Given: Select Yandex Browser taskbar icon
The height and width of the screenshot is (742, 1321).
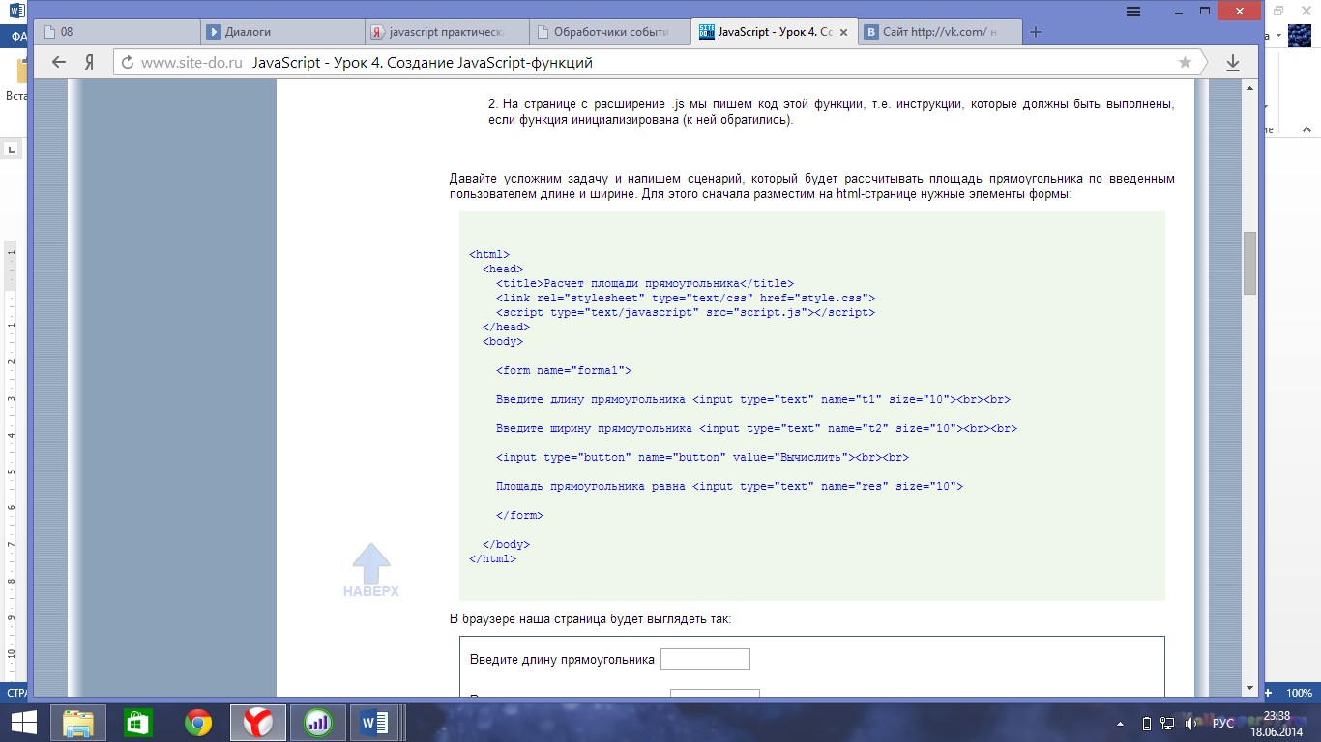Looking at the screenshot, I should click(x=258, y=722).
